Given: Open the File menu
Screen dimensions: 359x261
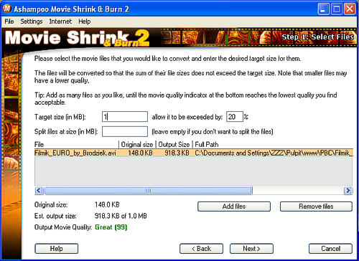Looking at the screenshot, I should coord(9,22).
